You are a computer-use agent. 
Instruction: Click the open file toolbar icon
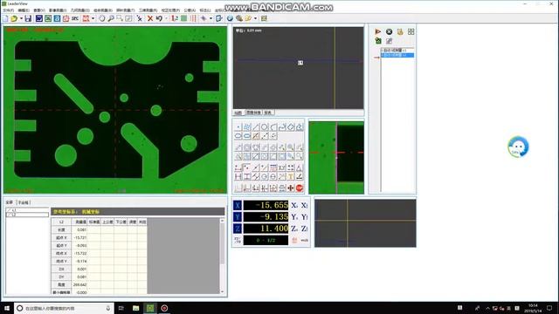pyautogui.click(x=14, y=18)
